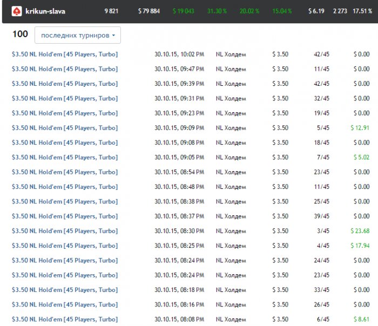
Task: Click the 17.51 % header value
Action: click(x=362, y=11)
